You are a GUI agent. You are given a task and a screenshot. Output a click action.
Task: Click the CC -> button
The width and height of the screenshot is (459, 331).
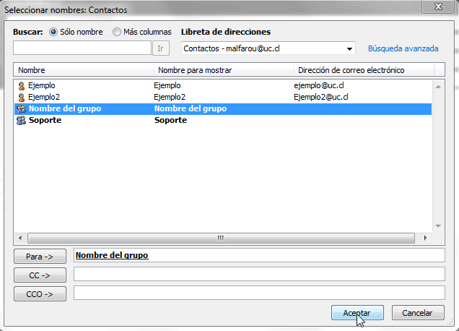click(x=40, y=275)
